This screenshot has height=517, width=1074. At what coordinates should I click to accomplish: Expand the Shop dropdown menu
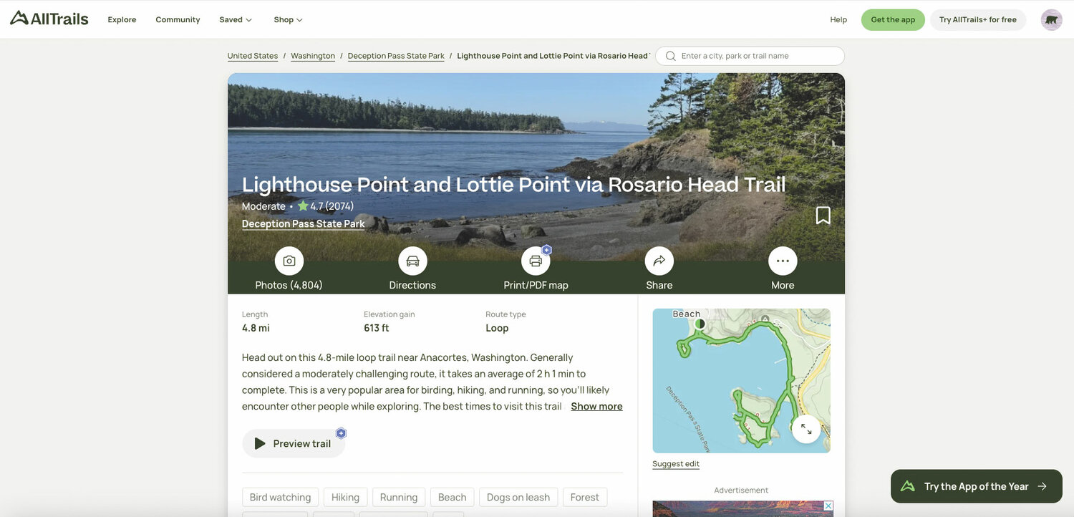tap(288, 20)
